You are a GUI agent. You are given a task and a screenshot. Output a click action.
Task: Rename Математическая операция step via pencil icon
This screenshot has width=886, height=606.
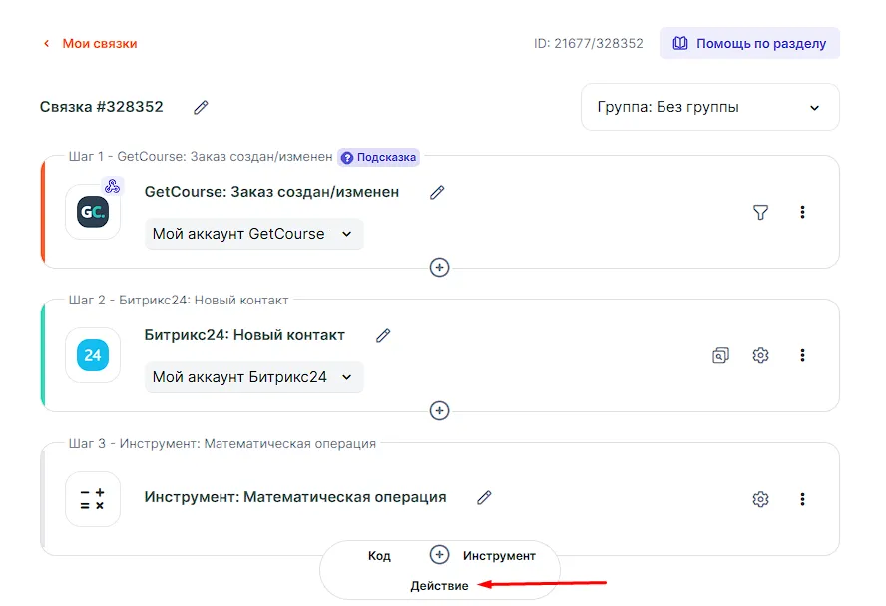pyautogui.click(x=485, y=497)
